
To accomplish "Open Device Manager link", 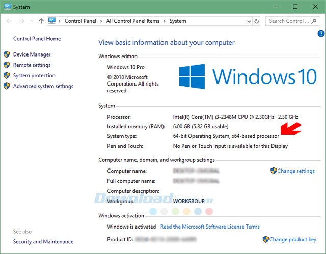I will coord(32,54).
